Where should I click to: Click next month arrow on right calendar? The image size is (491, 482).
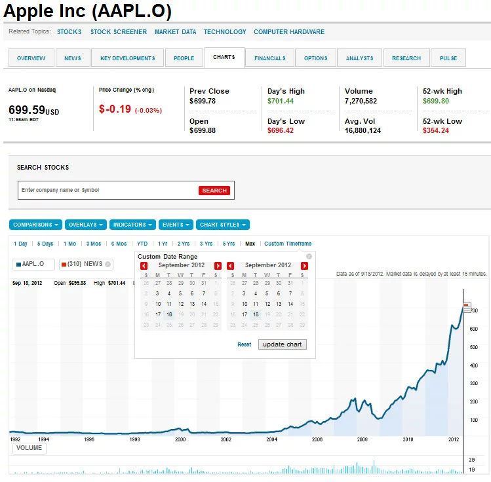click(x=304, y=266)
